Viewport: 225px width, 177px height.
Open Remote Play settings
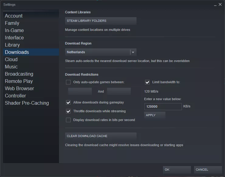tap(19, 81)
